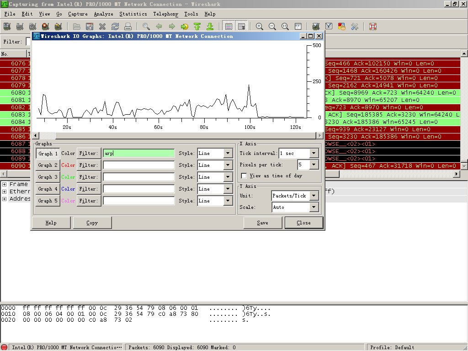Start a new live capture icon
Screen dimensions: 468x351
33,27
